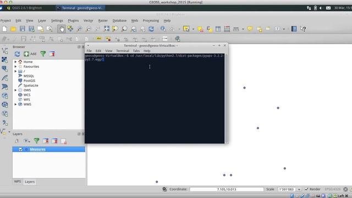This screenshot has width=352, height=198.
Task: Expand the OWS tree node
Action: coord(15,90)
